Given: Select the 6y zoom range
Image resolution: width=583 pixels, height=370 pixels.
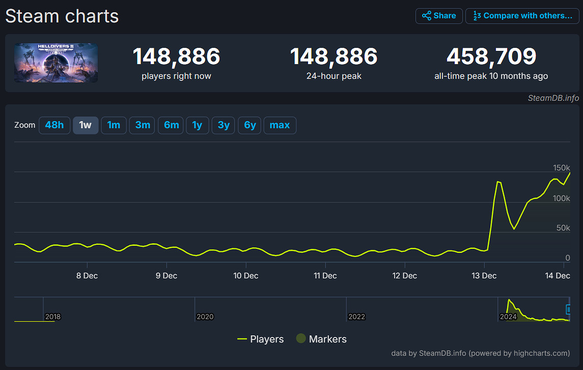Looking at the screenshot, I should [x=249, y=125].
